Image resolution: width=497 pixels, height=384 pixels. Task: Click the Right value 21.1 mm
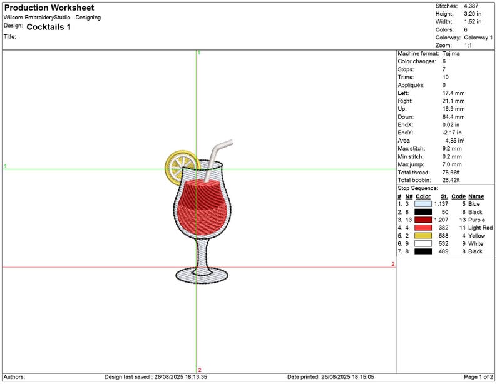(x=453, y=101)
